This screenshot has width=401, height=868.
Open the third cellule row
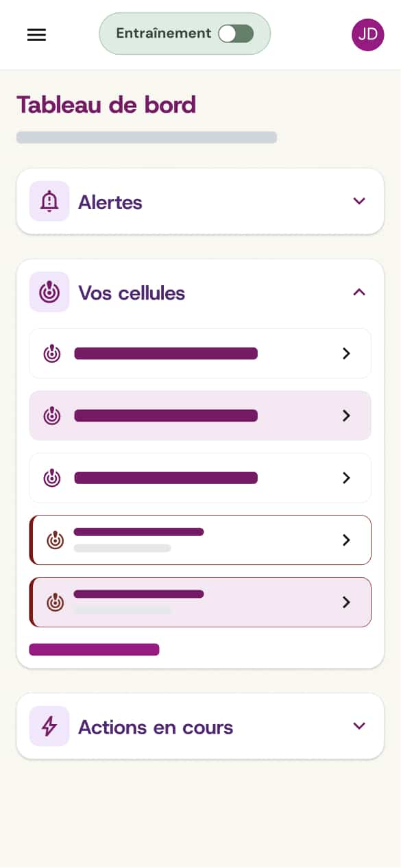[x=200, y=478]
